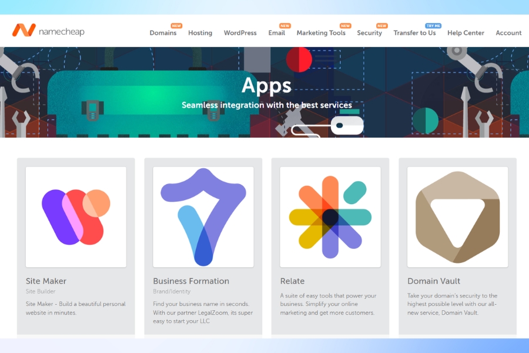Click the NEW badge above Email

pyautogui.click(x=284, y=26)
